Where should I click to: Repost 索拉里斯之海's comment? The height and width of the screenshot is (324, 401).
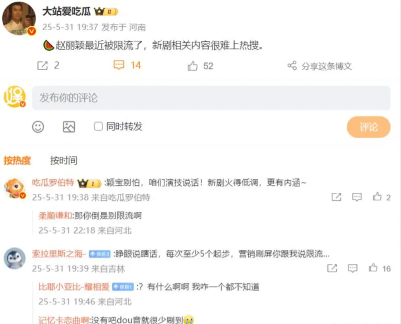click(332, 268)
